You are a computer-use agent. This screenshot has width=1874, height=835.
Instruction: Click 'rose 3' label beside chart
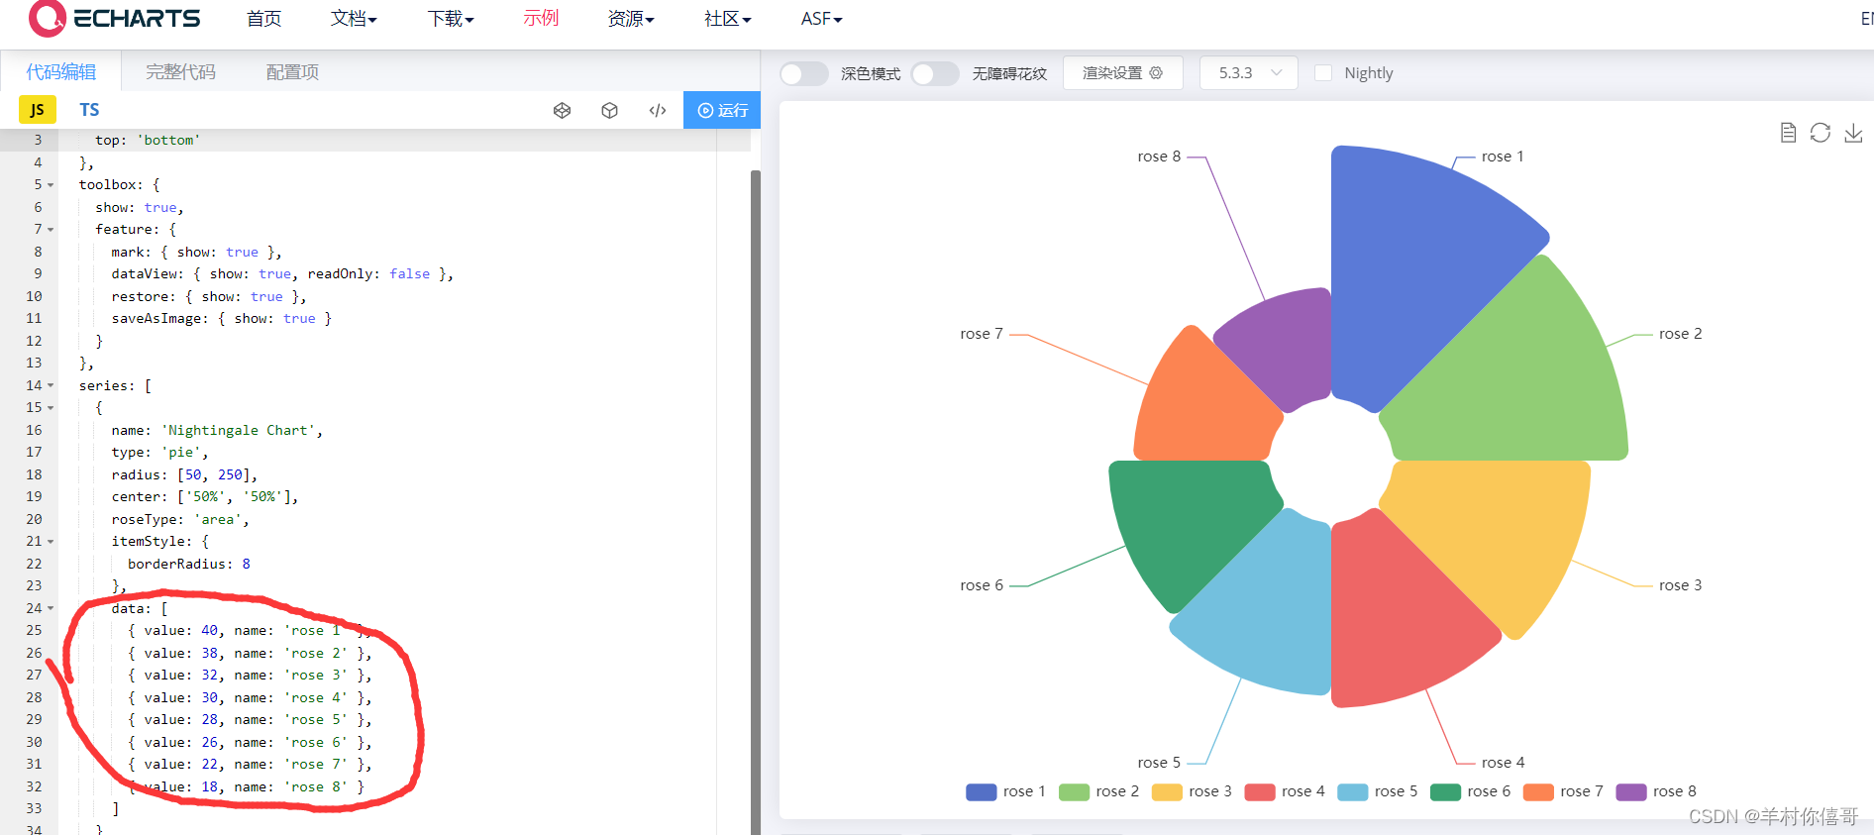pyautogui.click(x=1680, y=585)
